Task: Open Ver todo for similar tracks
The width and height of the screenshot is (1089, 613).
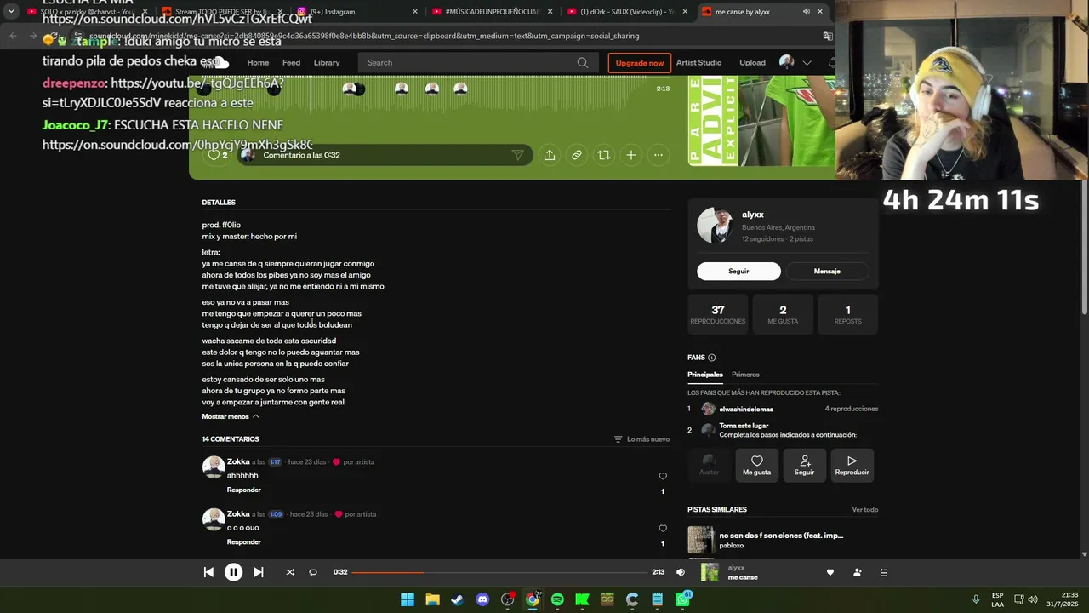Action: pyautogui.click(x=865, y=510)
